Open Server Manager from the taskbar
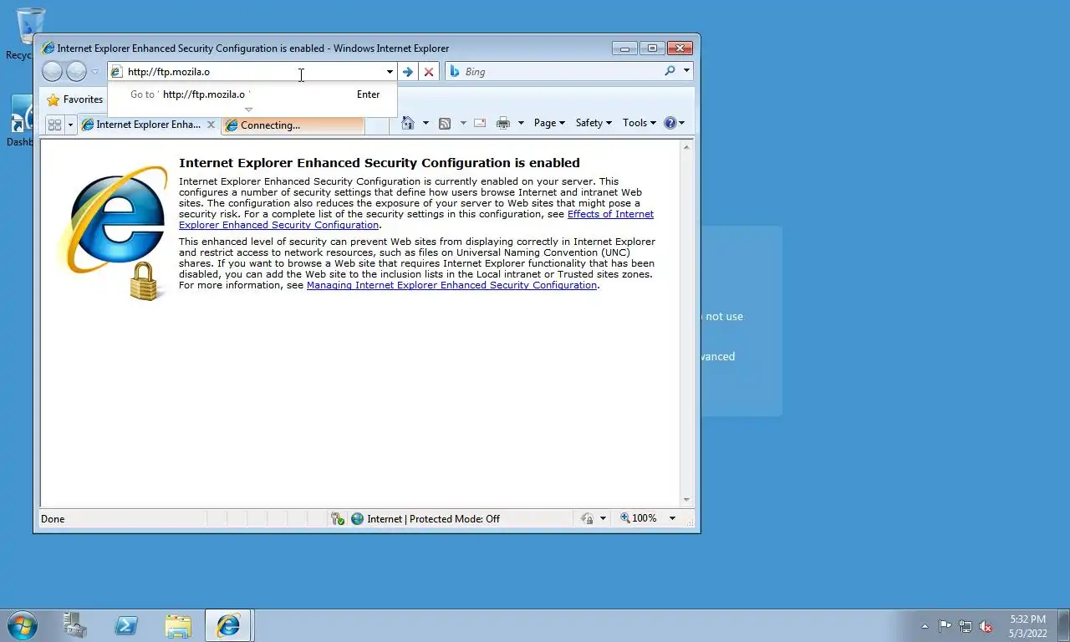Image resolution: width=1070 pixels, height=642 pixels. click(x=75, y=625)
